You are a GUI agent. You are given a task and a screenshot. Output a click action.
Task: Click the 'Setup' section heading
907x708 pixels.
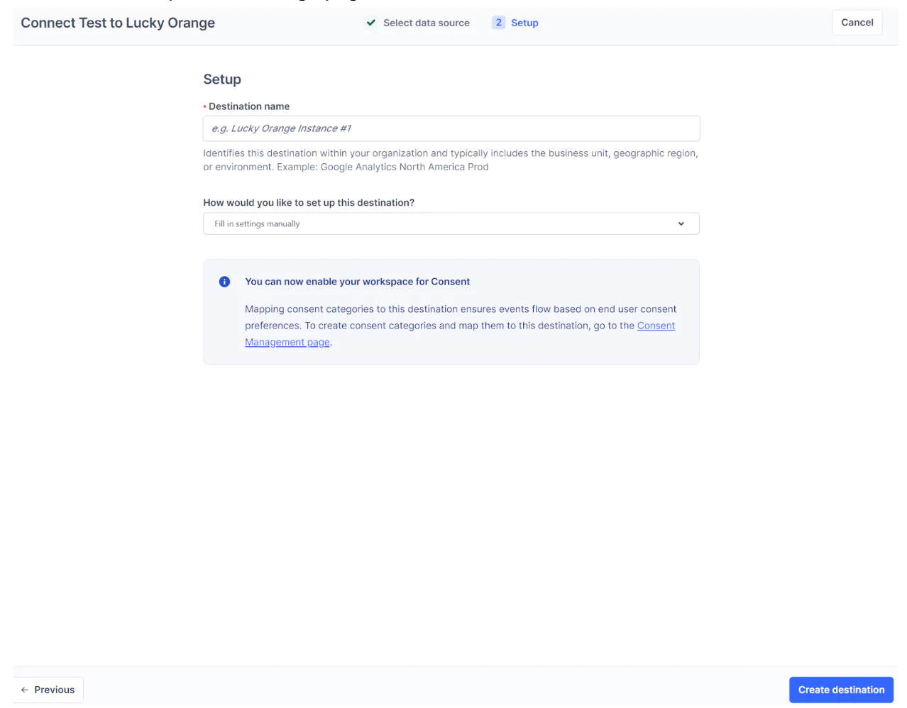click(222, 79)
